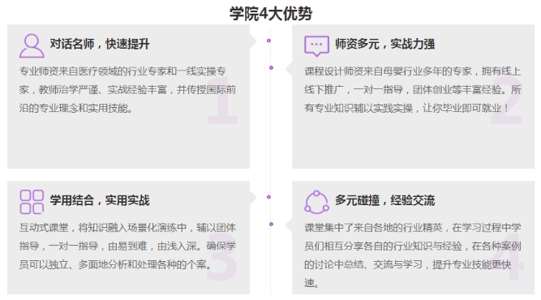Viewport: 541px width, 300px height.
Task: Click the four-squares icon beside 学用结合
Action: pos(32,202)
